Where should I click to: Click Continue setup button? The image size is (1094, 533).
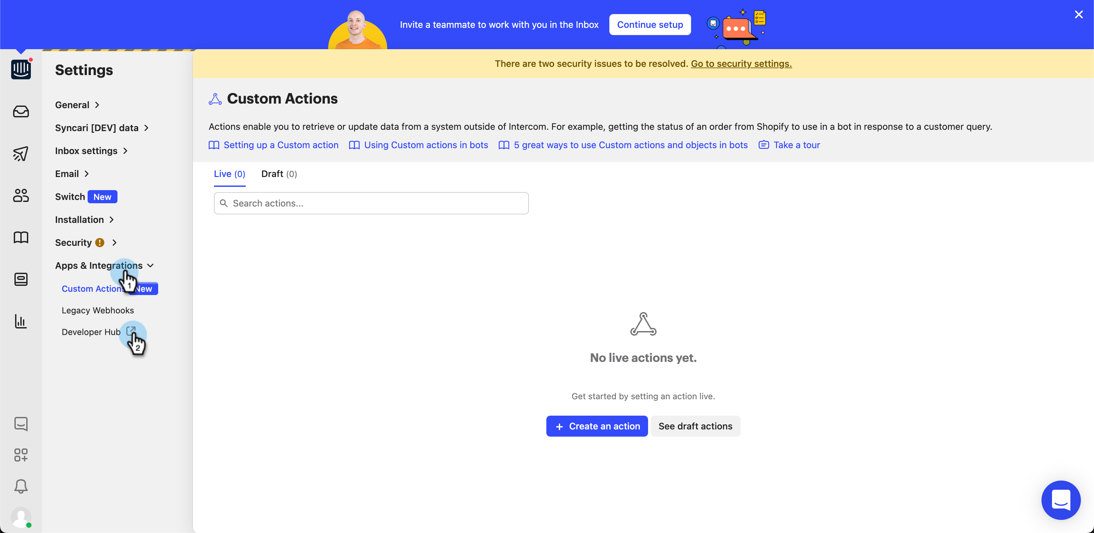click(650, 25)
